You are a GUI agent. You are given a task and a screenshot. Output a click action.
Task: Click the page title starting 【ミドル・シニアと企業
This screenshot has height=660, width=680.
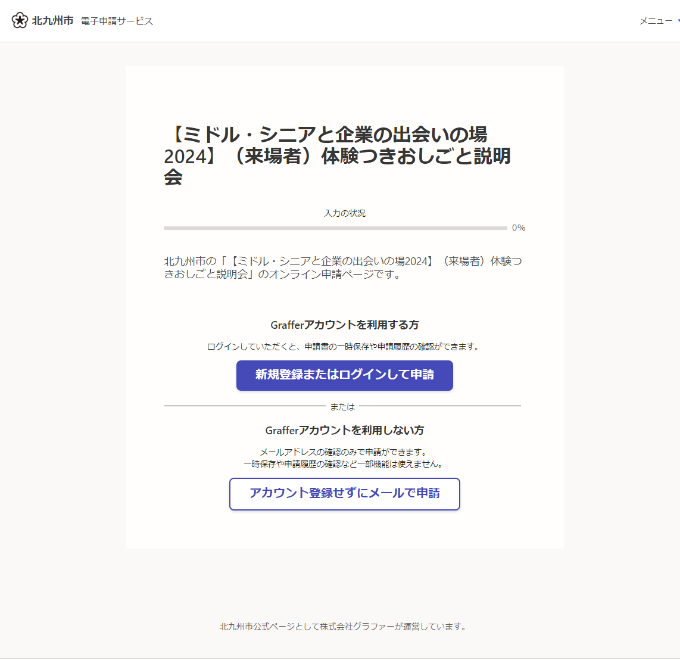(x=337, y=155)
